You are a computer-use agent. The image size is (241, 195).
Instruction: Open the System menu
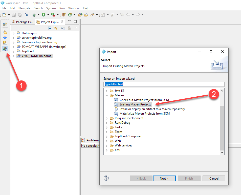(51, 8)
